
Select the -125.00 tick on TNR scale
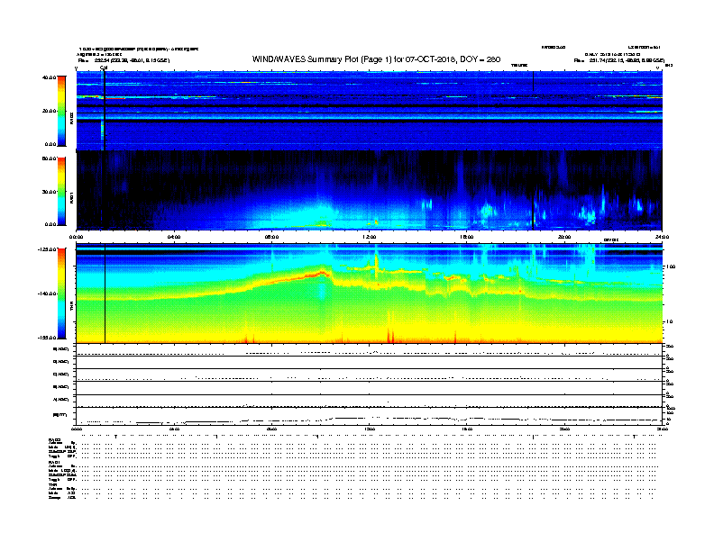47,249
